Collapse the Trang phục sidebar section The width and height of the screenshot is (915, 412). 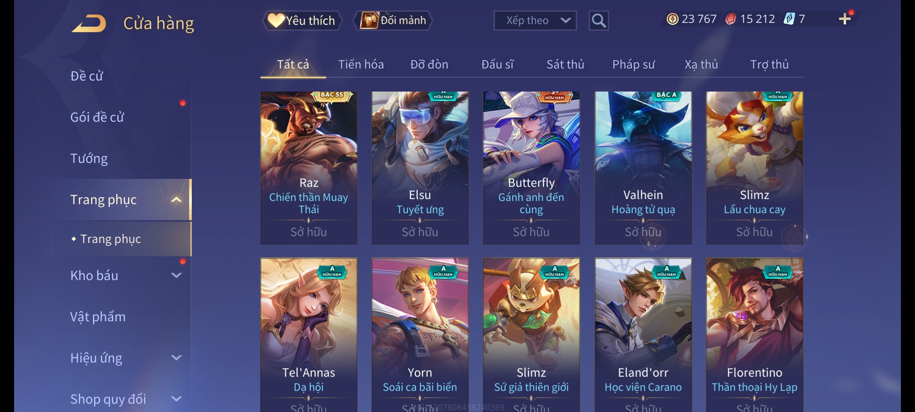176,200
